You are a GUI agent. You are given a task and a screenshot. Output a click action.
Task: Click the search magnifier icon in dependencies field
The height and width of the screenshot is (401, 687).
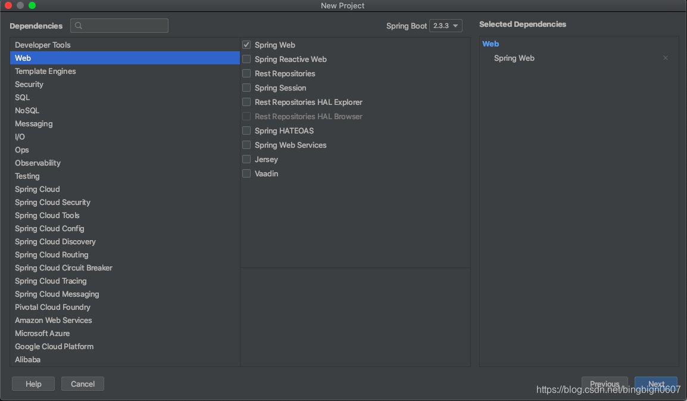79,26
